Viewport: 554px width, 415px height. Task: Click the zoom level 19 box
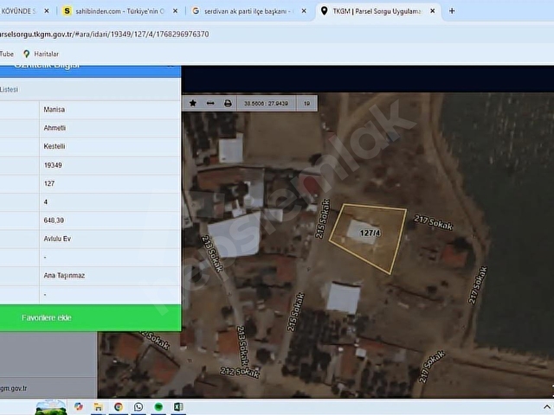coord(306,104)
